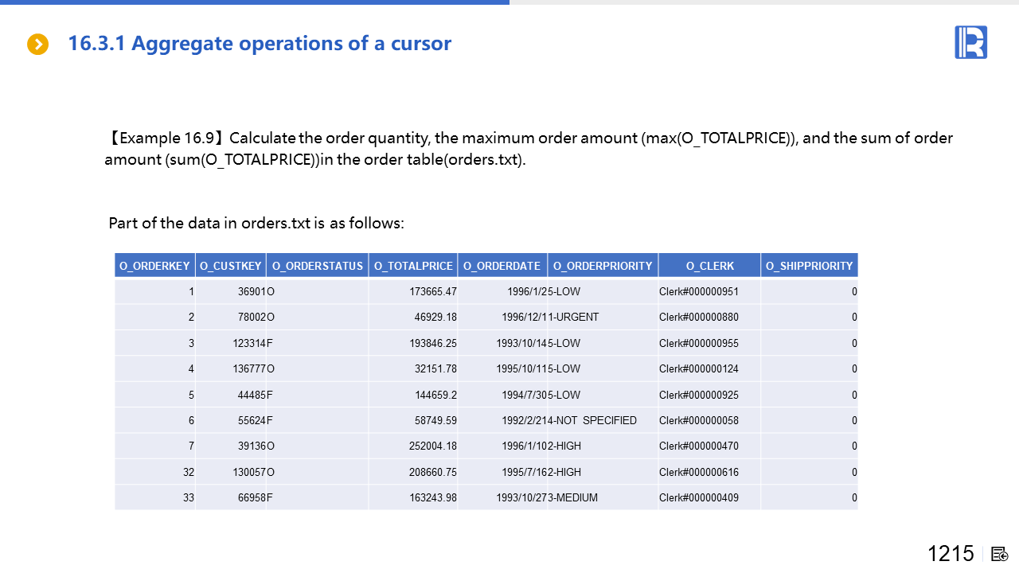The height and width of the screenshot is (573, 1019).
Task: Select the O_CLERK column header
Action: point(709,266)
